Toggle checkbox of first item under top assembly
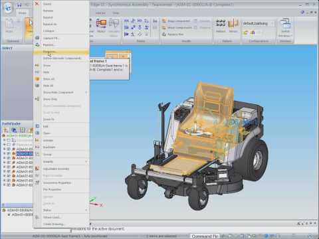Image resolution: width=319 pixels, height=239 pixels. 9,140
